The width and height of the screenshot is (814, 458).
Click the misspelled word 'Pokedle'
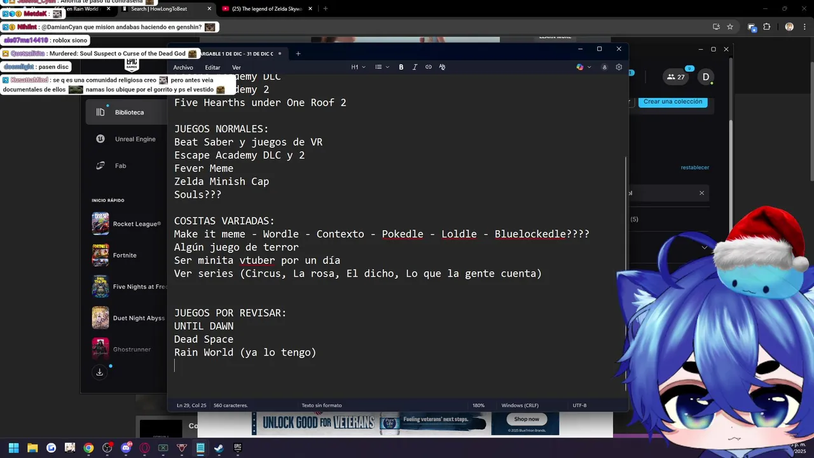click(x=402, y=234)
